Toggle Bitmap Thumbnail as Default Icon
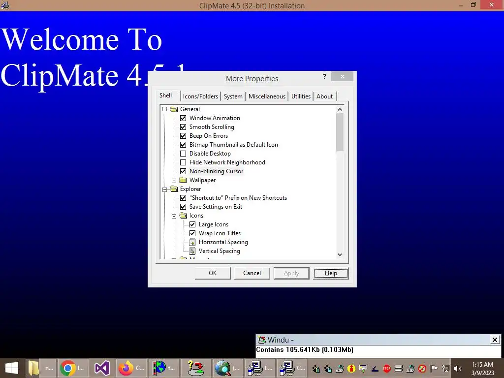 pyautogui.click(x=183, y=145)
